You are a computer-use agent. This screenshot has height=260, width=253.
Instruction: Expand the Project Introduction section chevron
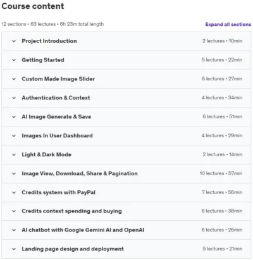(x=14, y=41)
